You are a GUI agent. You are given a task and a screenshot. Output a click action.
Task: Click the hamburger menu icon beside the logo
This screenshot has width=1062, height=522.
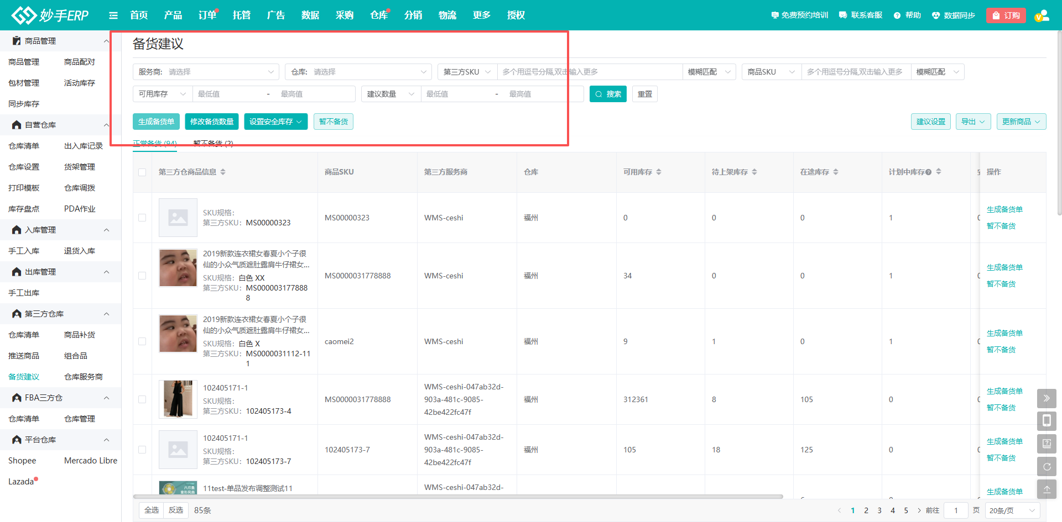tap(113, 15)
